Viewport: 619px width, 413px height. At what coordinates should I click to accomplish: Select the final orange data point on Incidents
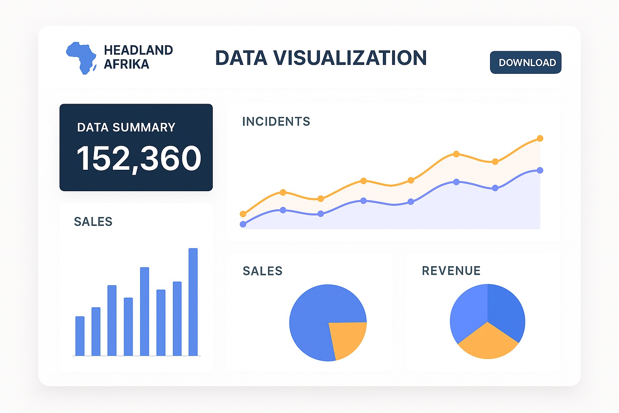point(540,138)
